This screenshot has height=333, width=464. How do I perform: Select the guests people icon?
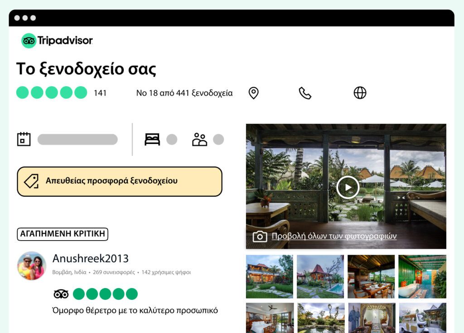click(x=200, y=140)
